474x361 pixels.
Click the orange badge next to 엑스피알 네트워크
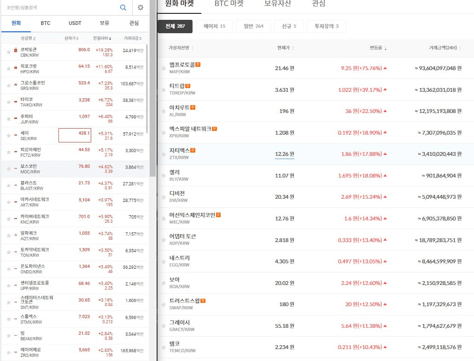click(x=214, y=129)
